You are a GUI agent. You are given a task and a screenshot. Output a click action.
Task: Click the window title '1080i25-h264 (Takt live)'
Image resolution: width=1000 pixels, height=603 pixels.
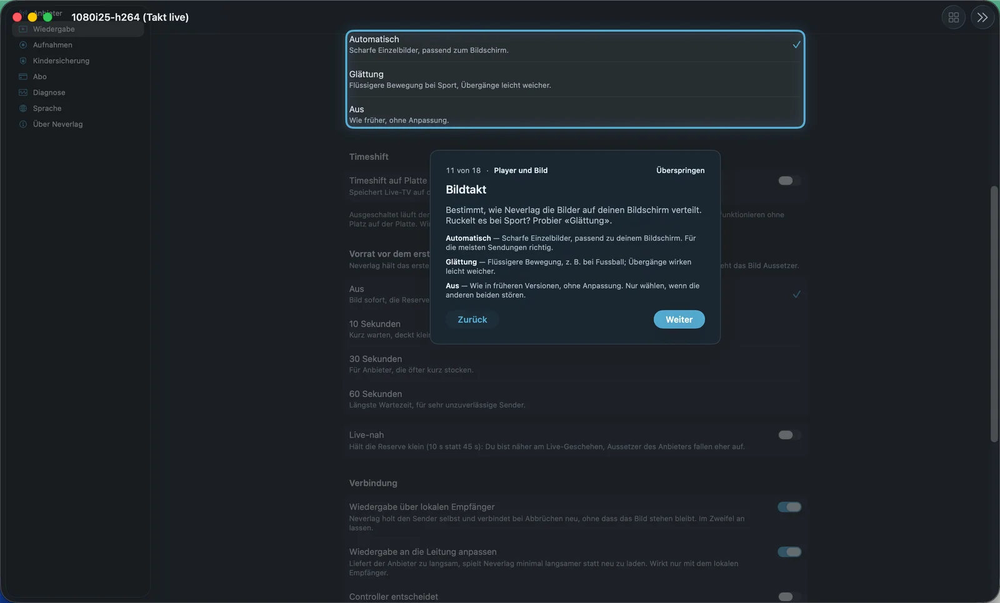[130, 17]
